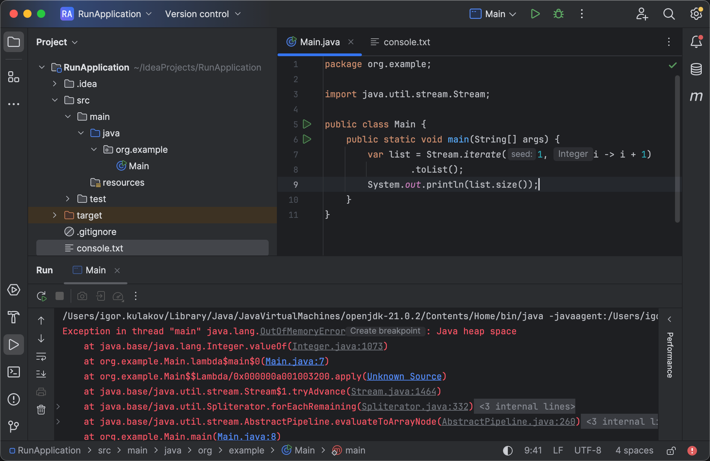Open the Maven tool window
The width and height of the screenshot is (710, 461).
point(697,97)
